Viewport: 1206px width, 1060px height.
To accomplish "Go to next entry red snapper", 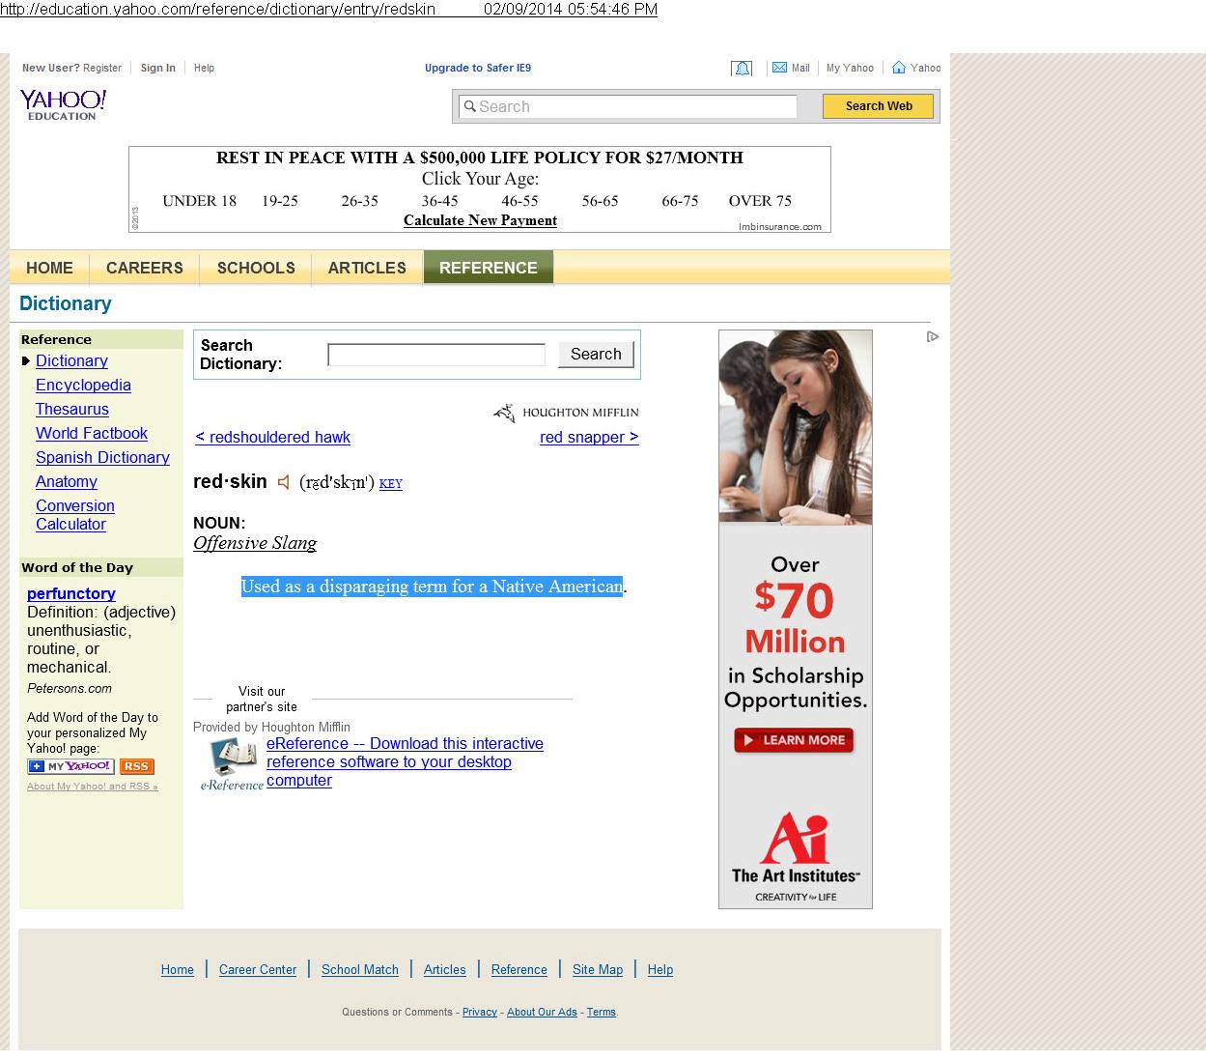I will coord(589,438).
